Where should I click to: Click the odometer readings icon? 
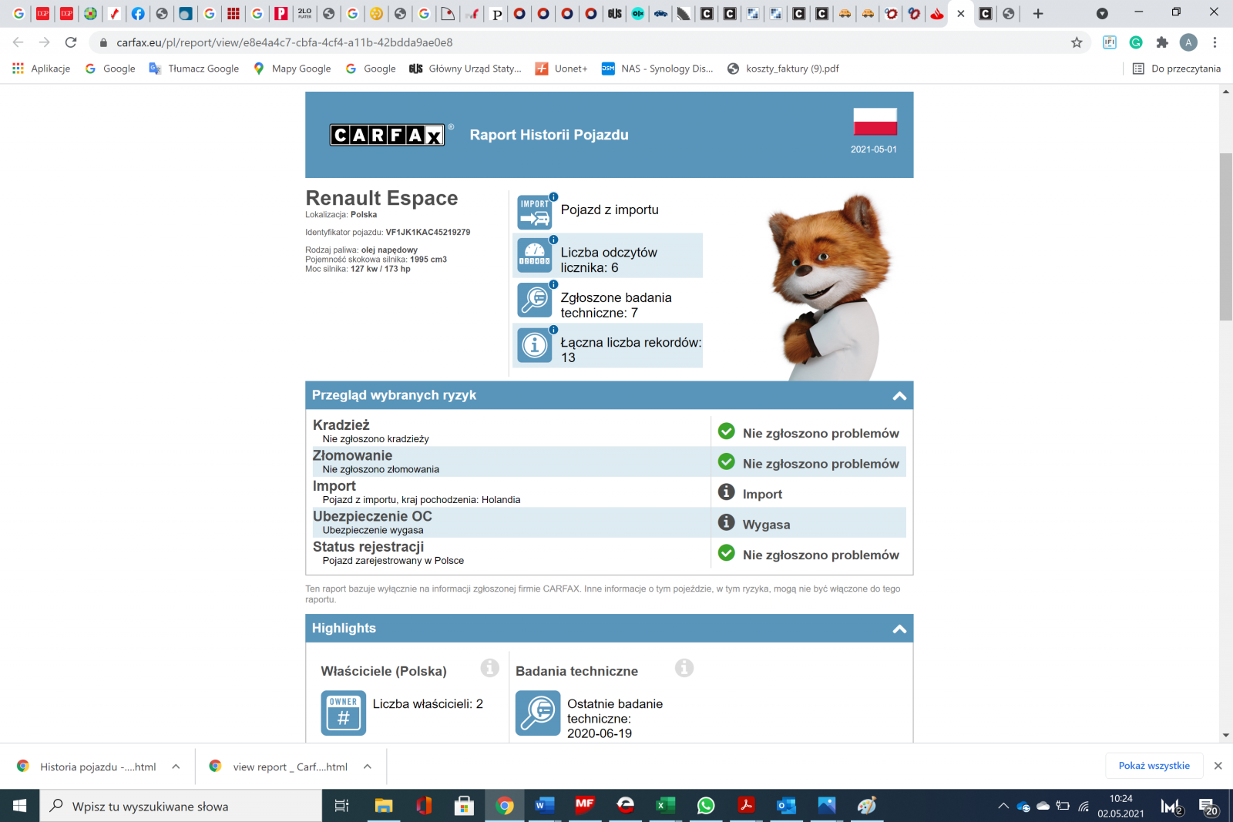(534, 257)
